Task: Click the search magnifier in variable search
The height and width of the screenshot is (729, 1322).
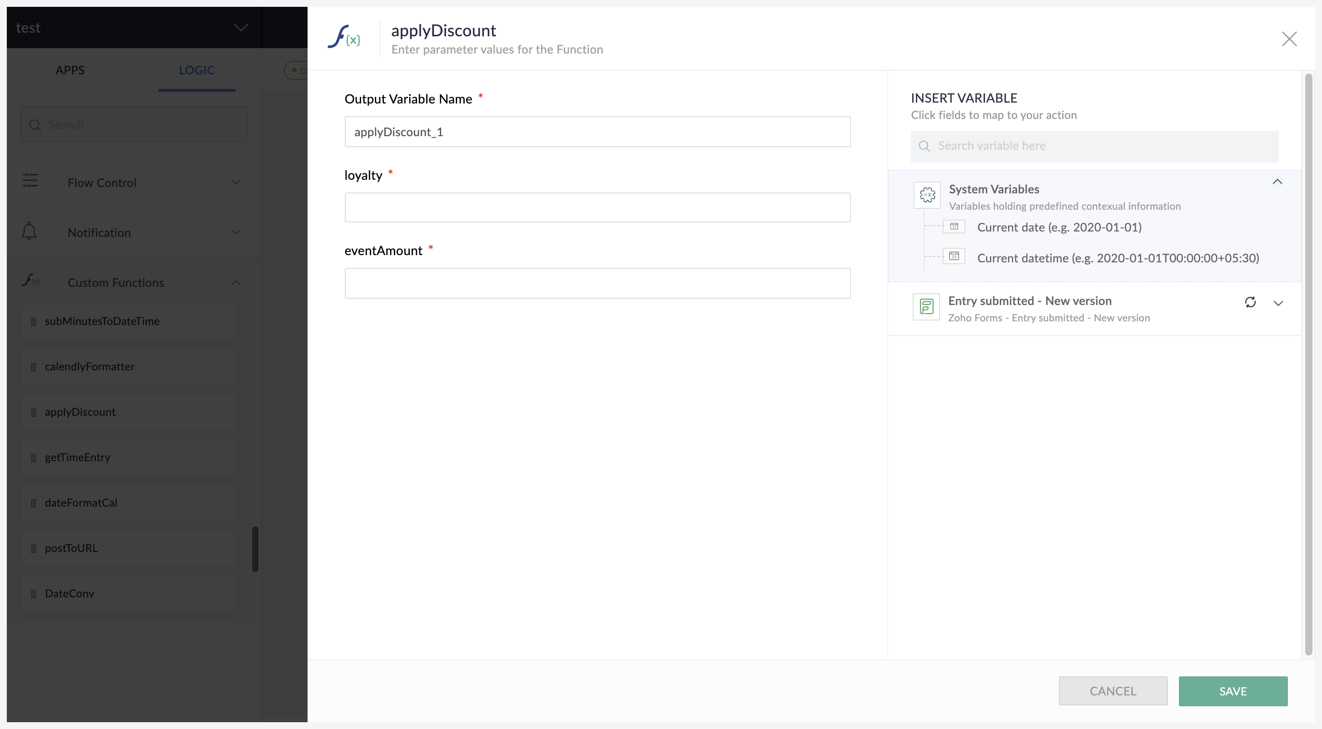Action: point(924,146)
